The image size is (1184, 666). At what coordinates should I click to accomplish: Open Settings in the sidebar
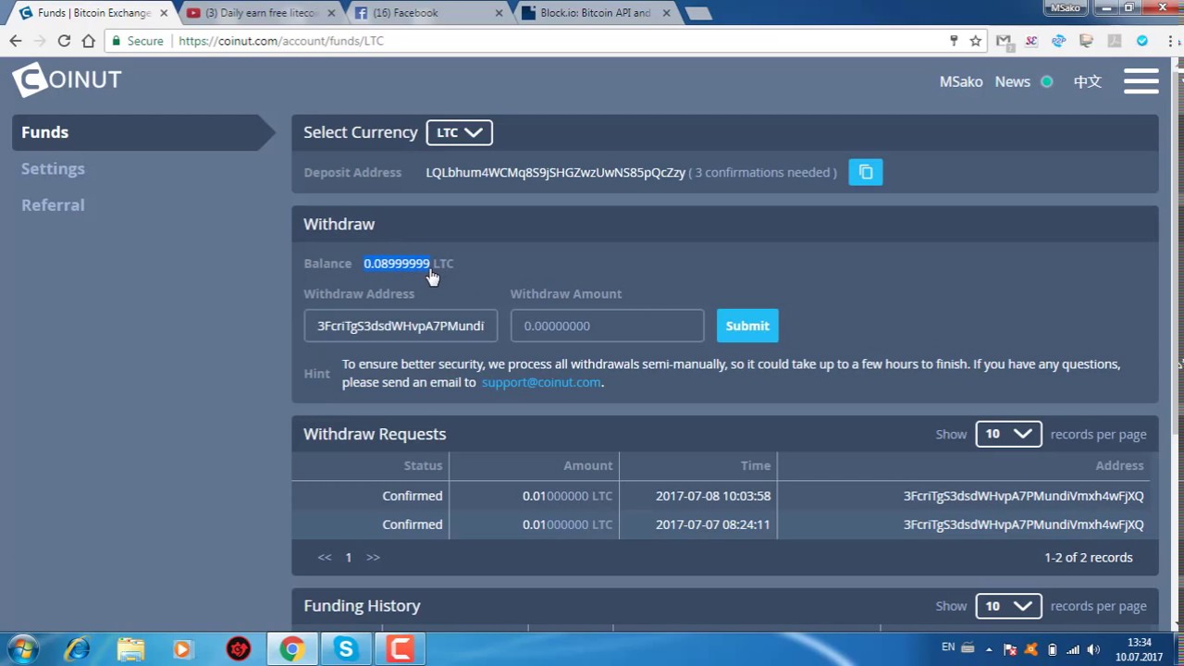click(53, 168)
